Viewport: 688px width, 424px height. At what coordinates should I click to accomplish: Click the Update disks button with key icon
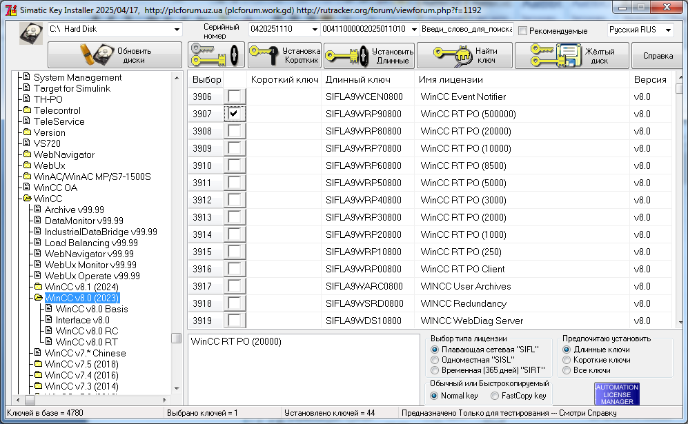(x=115, y=55)
